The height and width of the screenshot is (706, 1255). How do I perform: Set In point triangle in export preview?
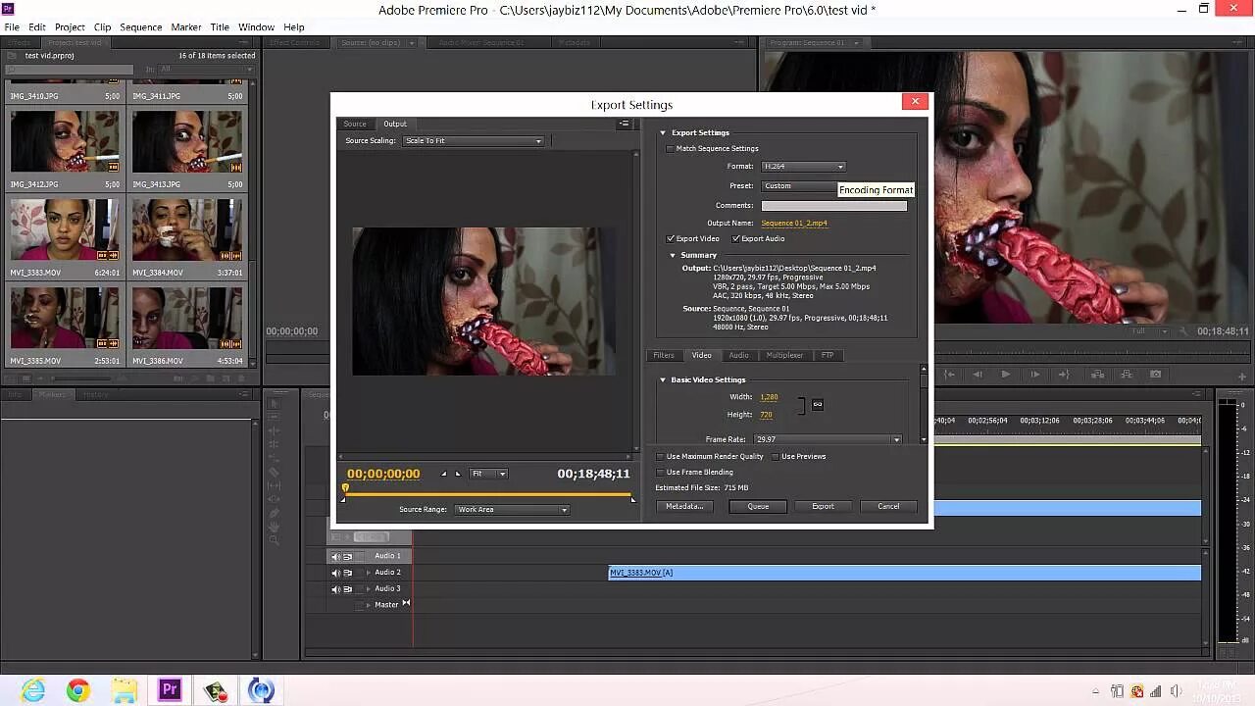tap(443, 475)
